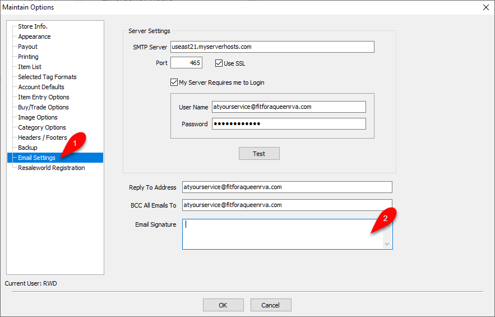The height and width of the screenshot is (317, 495).
Task: Click the Email Signature label
Action: coord(156,225)
